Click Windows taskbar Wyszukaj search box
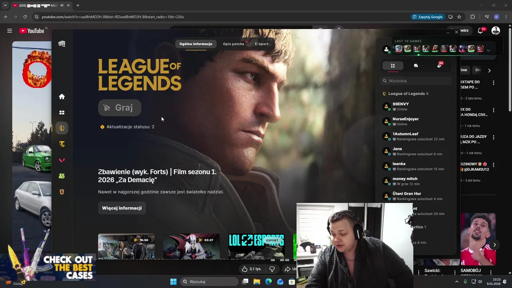Image resolution: width=512 pixels, height=288 pixels. (209, 282)
